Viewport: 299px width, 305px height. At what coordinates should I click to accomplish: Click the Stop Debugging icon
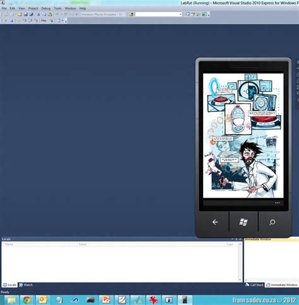11,21
